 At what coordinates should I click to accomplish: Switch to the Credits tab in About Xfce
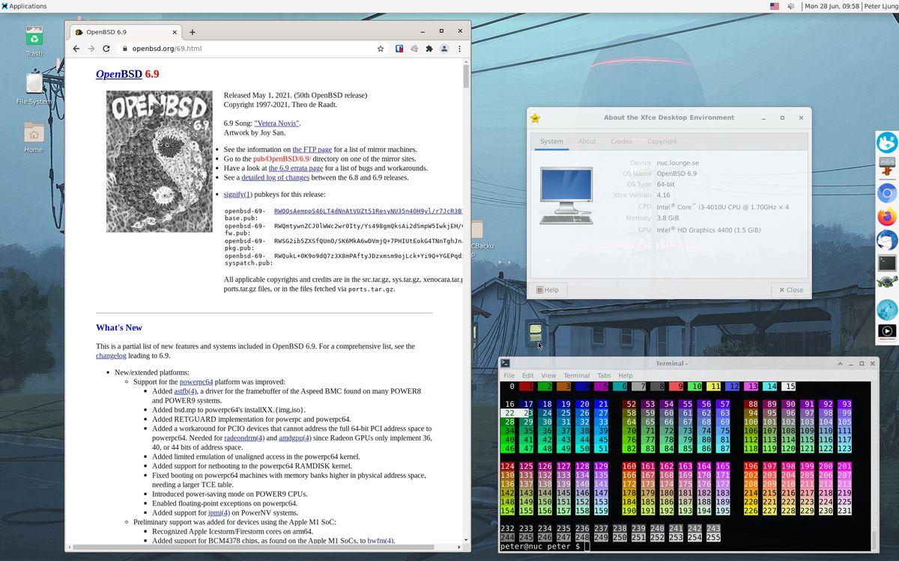coord(621,141)
